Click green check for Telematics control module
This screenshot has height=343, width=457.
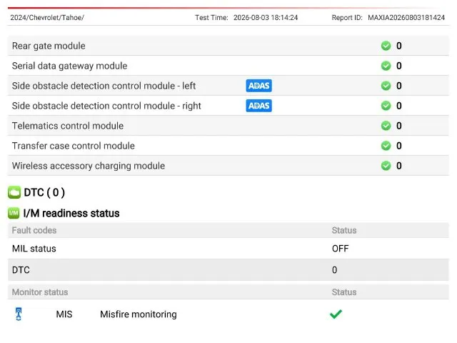point(386,126)
